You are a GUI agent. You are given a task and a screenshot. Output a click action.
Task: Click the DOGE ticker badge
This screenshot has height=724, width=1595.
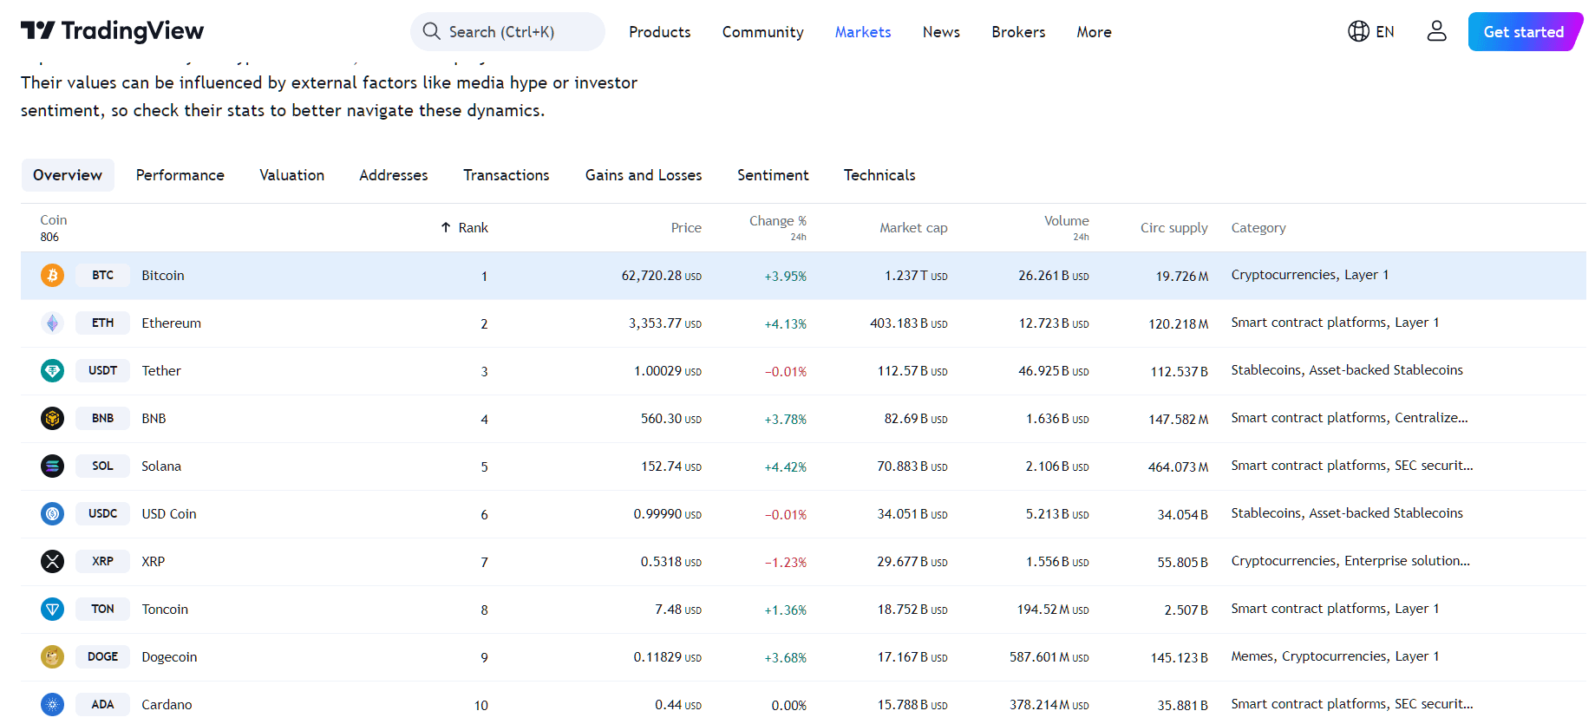[102, 657]
